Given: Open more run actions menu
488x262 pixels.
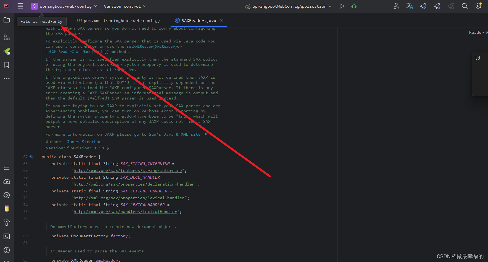Looking at the screenshot, I should click(x=366, y=6).
